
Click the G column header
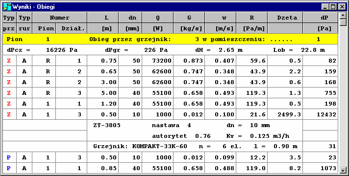point(189,18)
